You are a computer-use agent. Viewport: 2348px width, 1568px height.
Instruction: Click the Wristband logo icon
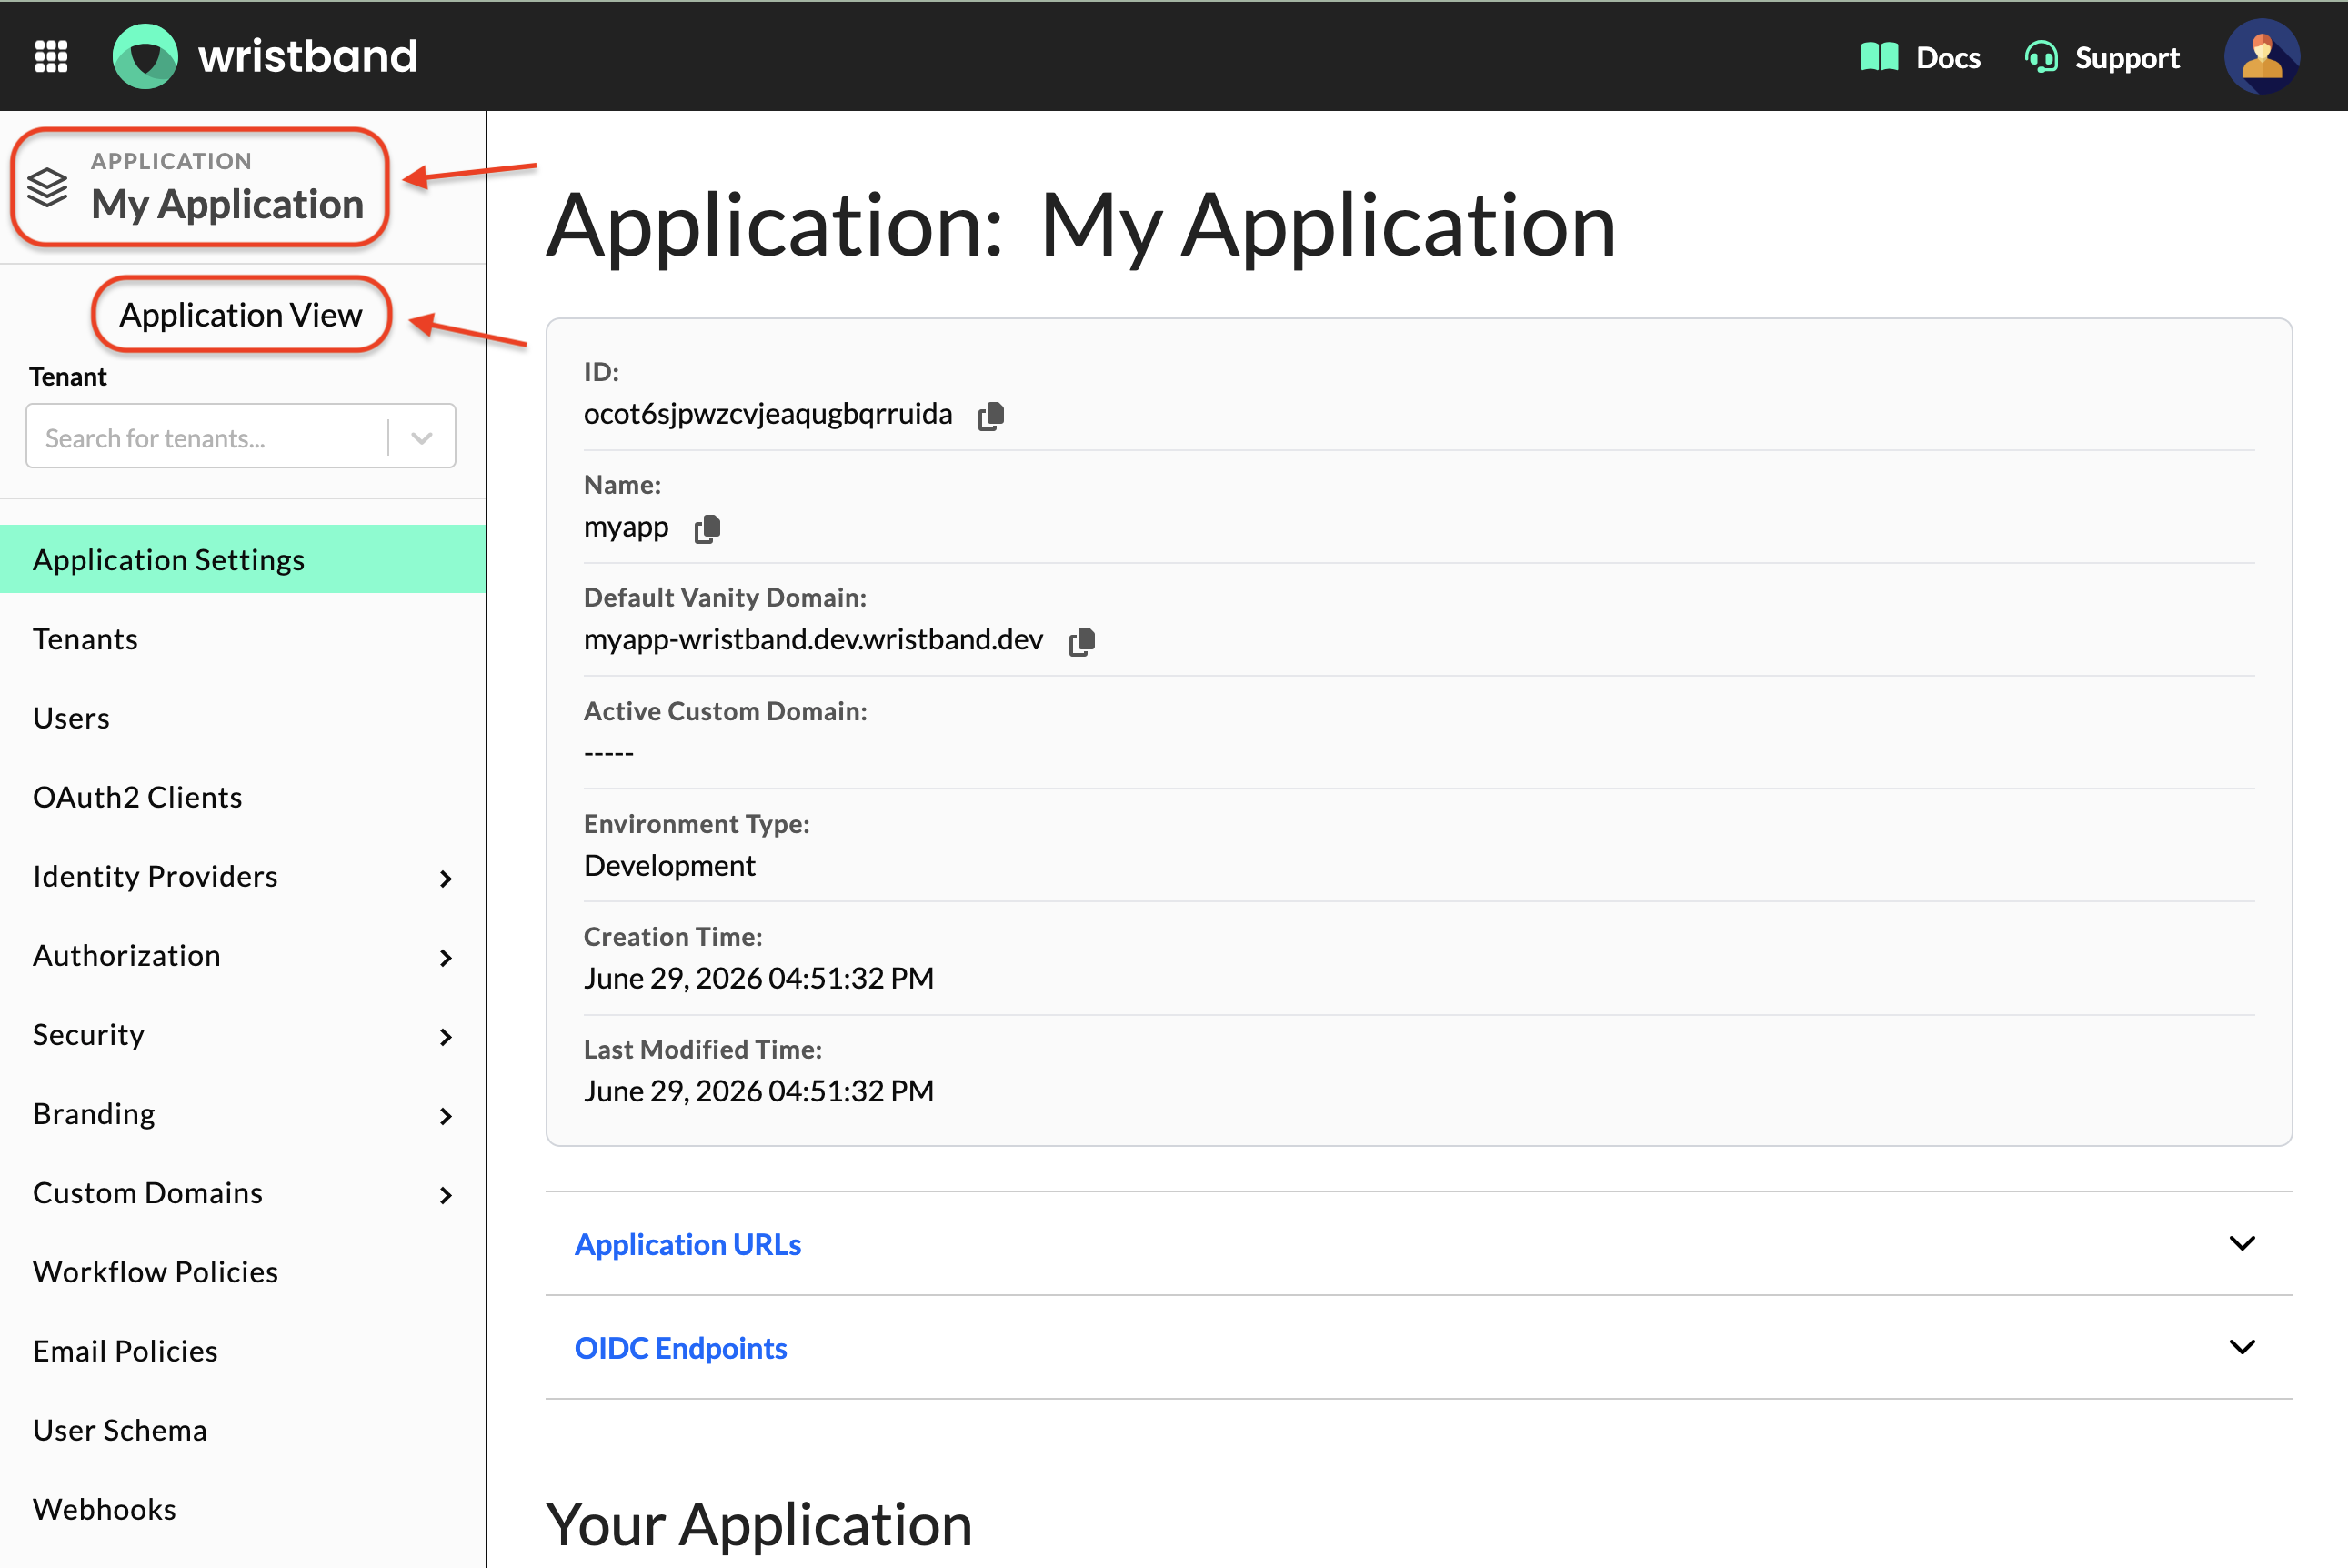click(x=145, y=56)
